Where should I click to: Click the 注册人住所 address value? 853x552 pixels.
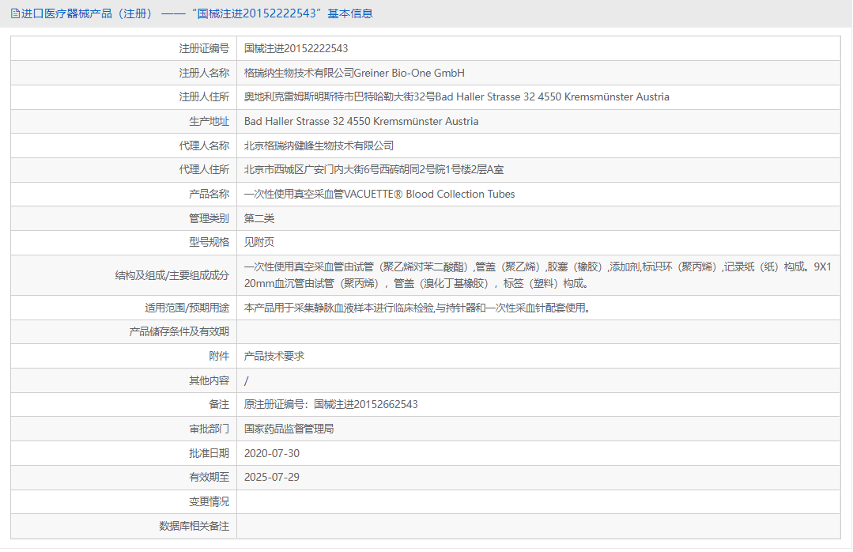(x=456, y=97)
